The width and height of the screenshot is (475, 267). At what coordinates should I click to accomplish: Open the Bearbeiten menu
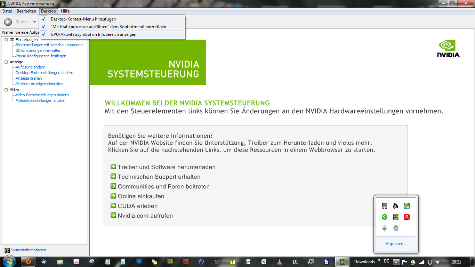click(x=26, y=11)
